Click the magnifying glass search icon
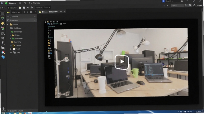Viewport: 204px width, 114px height. (186, 5)
